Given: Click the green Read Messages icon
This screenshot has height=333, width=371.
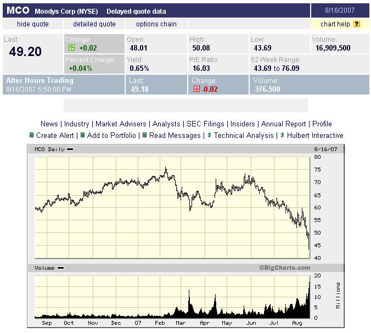Looking at the screenshot, I should [x=144, y=135].
